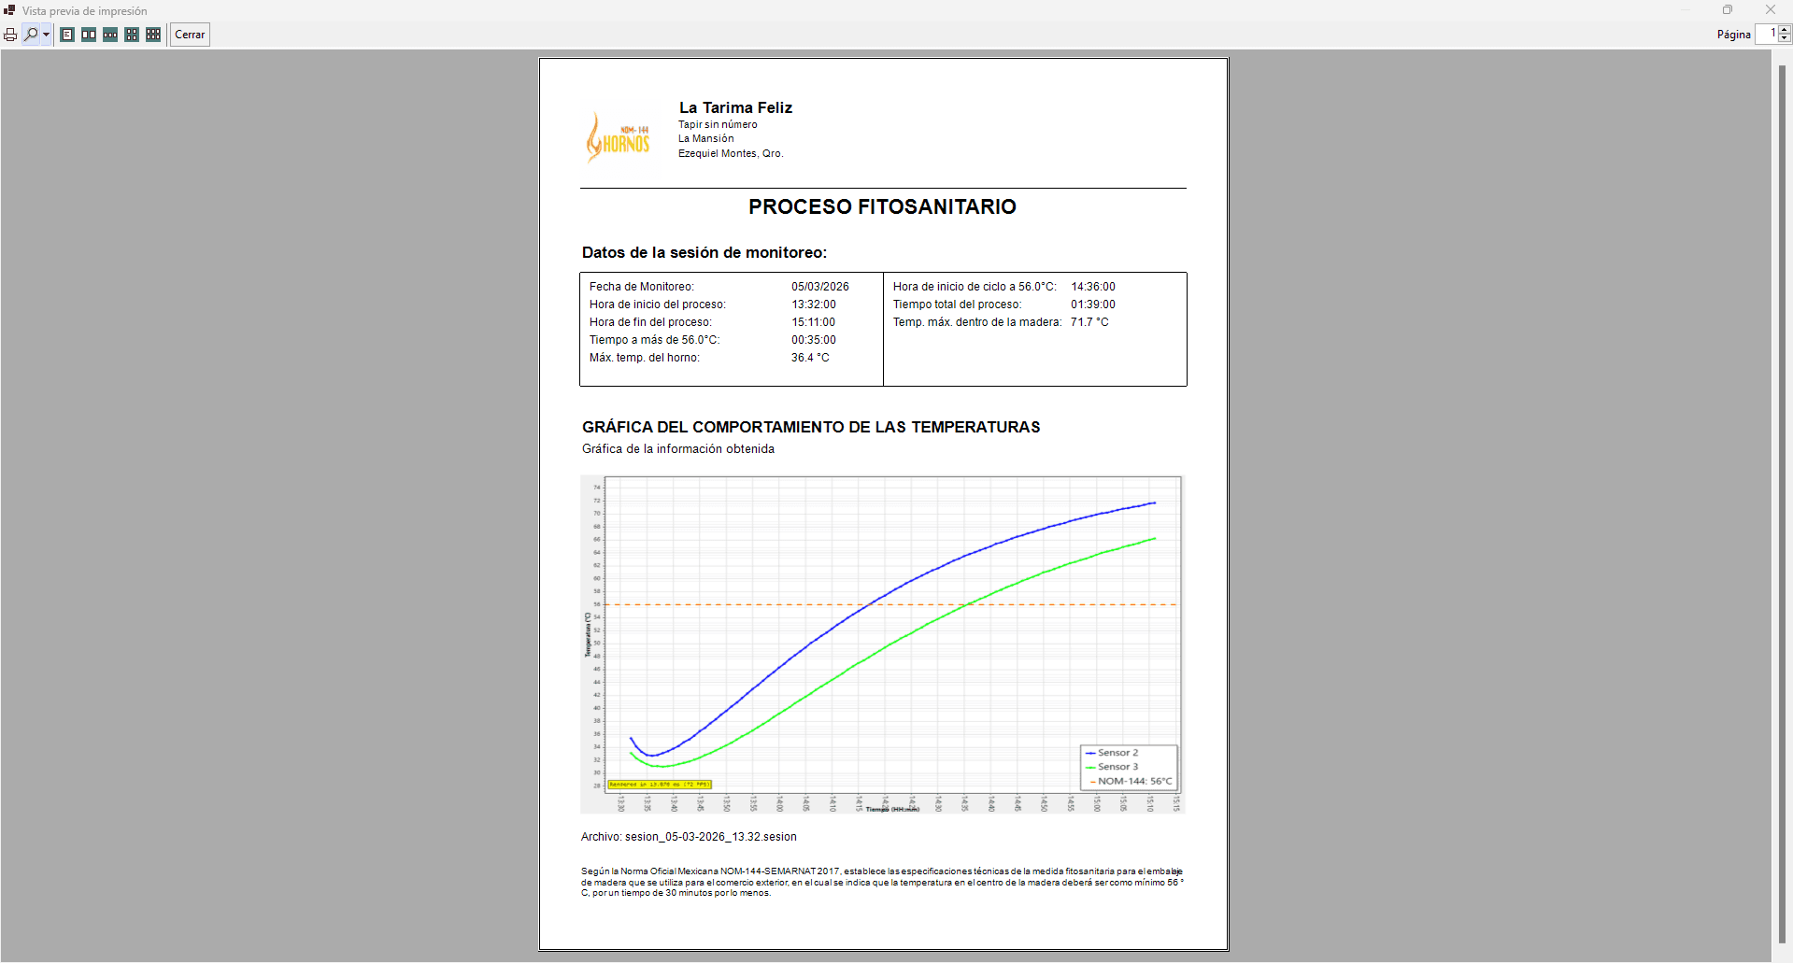Click 'Temp. máx. dentro de la madera:' label
This screenshot has height=963, width=1793.
(977, 322)
